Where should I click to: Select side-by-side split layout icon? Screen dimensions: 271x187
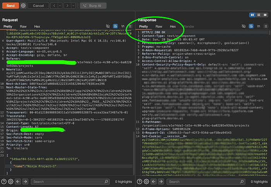(252, 15)
